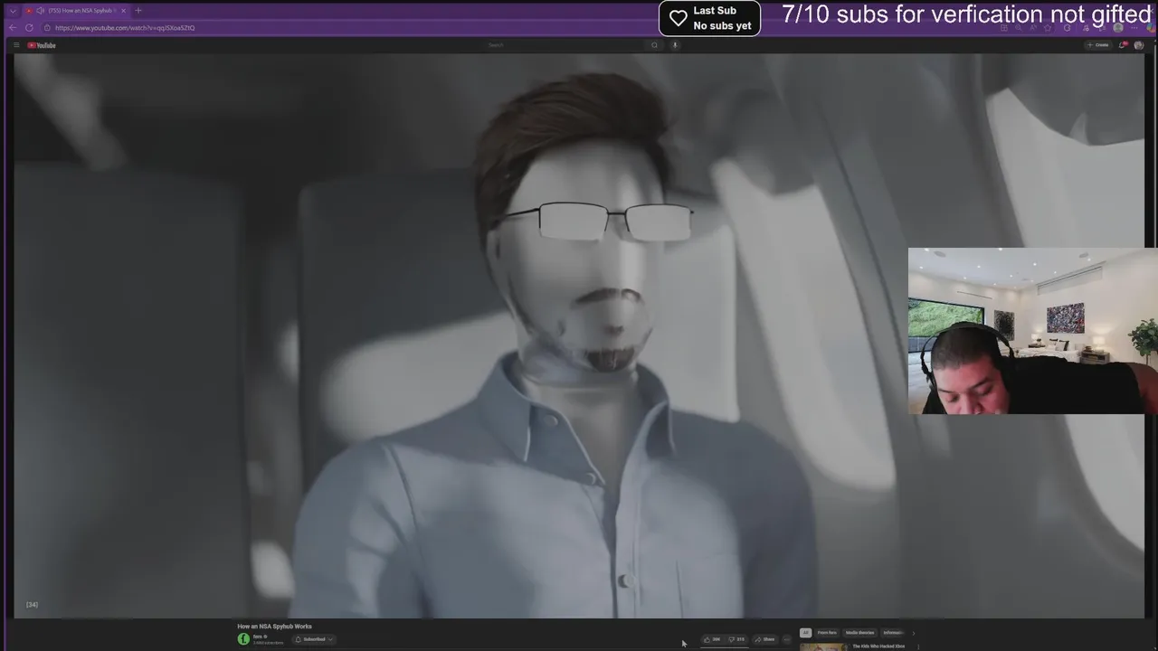Click the video player to pause
Image resolution: width=1158 pixels, height=651 pixels.
(579, 335)
